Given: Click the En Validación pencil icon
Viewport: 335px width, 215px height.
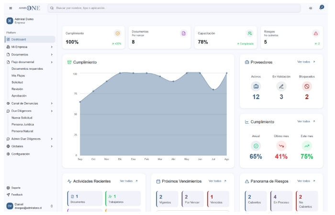Looking at the screenshot, I should (281, 86).
